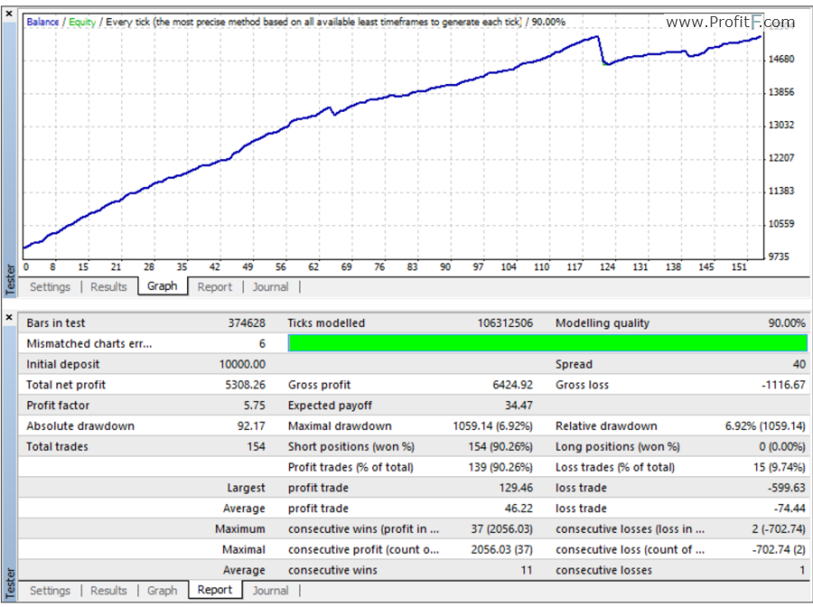Click average consecutive wins value 11
Screen dimensions: 813x607
click(x=527, y=570)
